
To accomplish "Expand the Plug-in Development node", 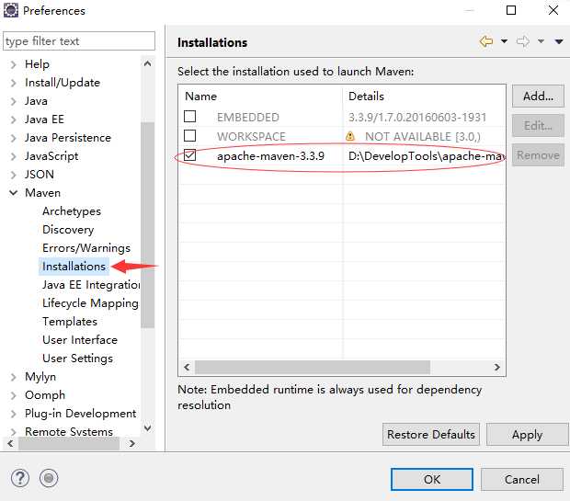I will (13, 414).
